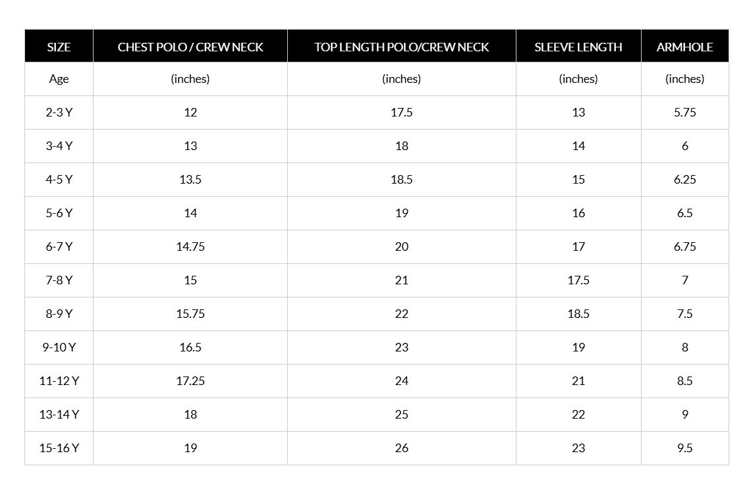The image size is (749, 491).
Task: Select sleeve length value 18.5
Action: pos(578,313)
